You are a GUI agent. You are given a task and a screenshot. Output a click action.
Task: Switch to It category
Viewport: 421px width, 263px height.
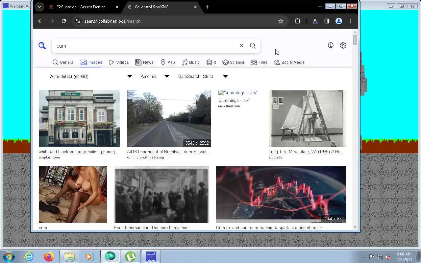pyautogui.click(x=211, y=62)
